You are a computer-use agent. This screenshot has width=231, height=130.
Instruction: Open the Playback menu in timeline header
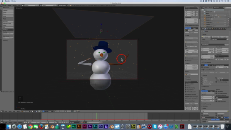(21, 122)
